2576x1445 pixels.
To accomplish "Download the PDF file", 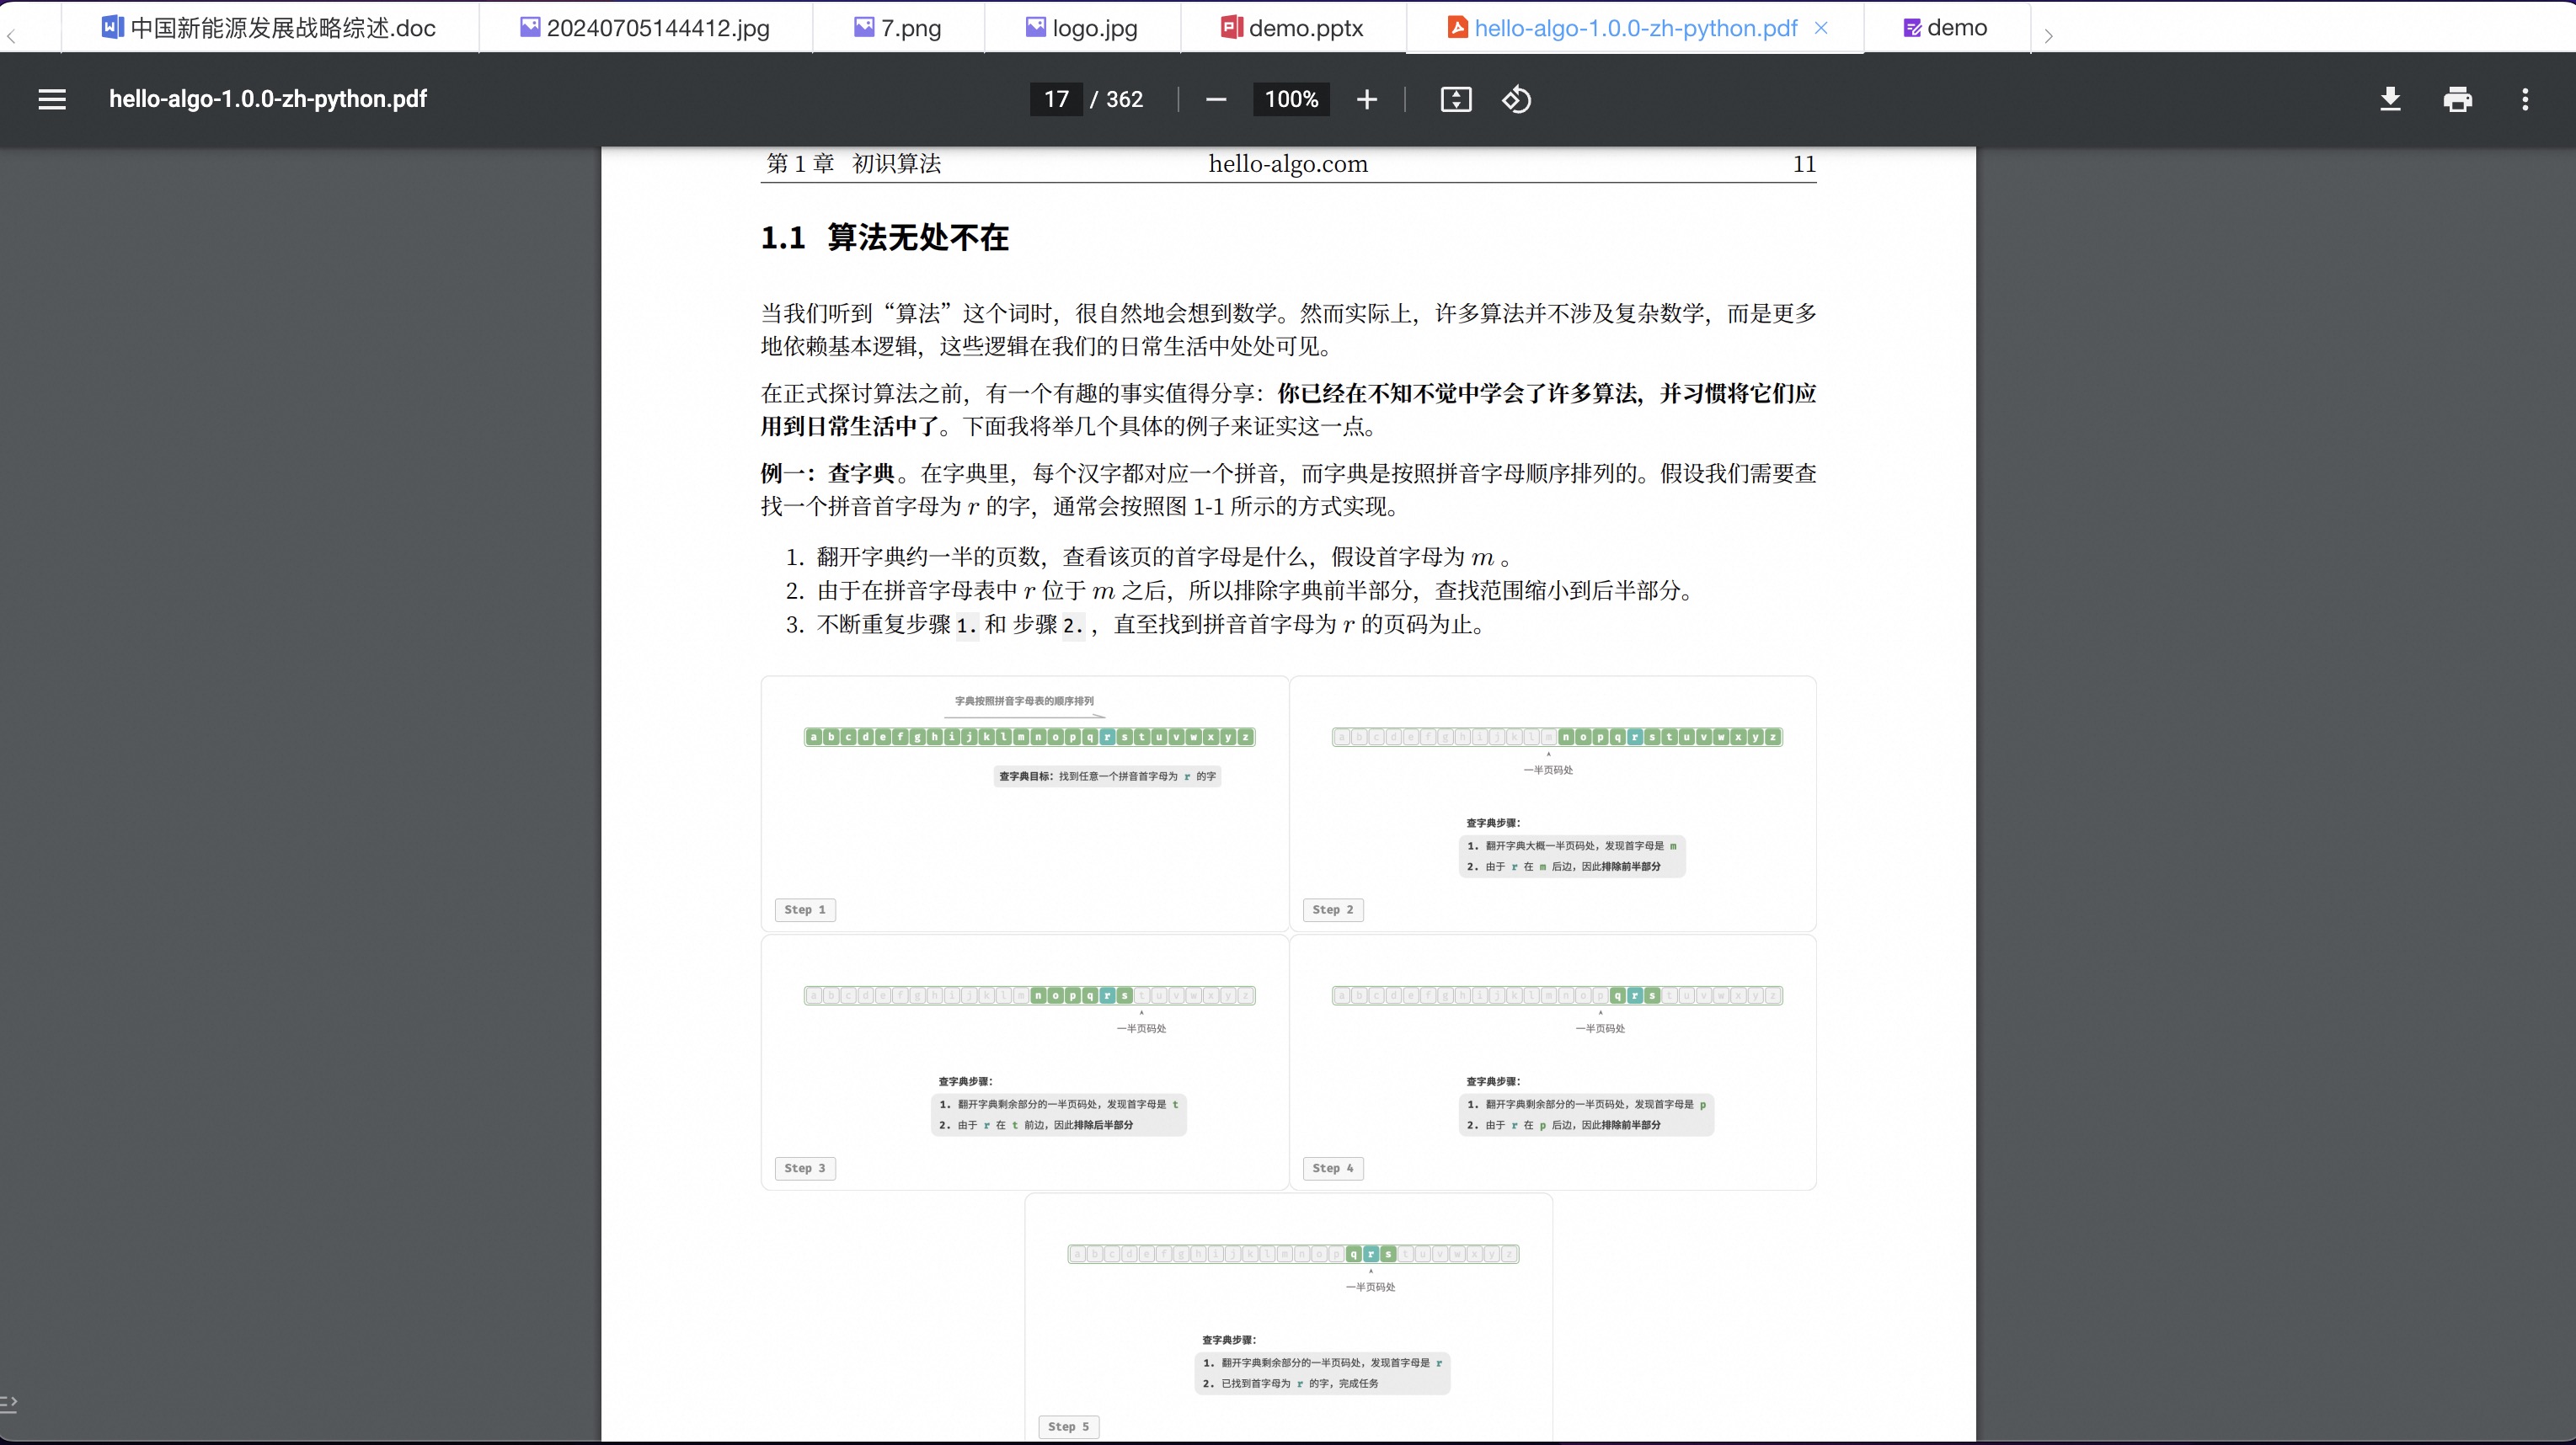I will (2390, 99).
